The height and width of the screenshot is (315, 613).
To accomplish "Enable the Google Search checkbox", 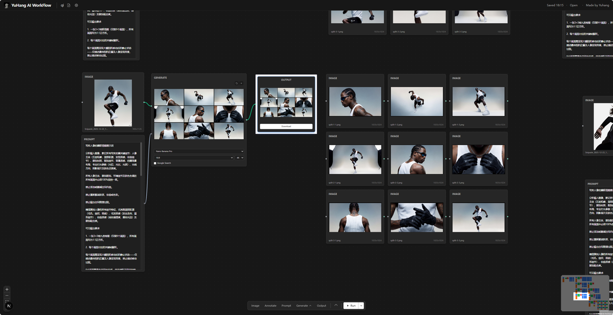I will click(155, 163).
